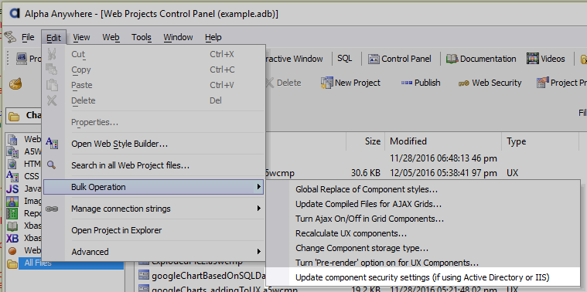Viewport: 587px width, 292px height.
Task: Click the Publish icon
Action: pyautogui.click(x=407, y=83)
